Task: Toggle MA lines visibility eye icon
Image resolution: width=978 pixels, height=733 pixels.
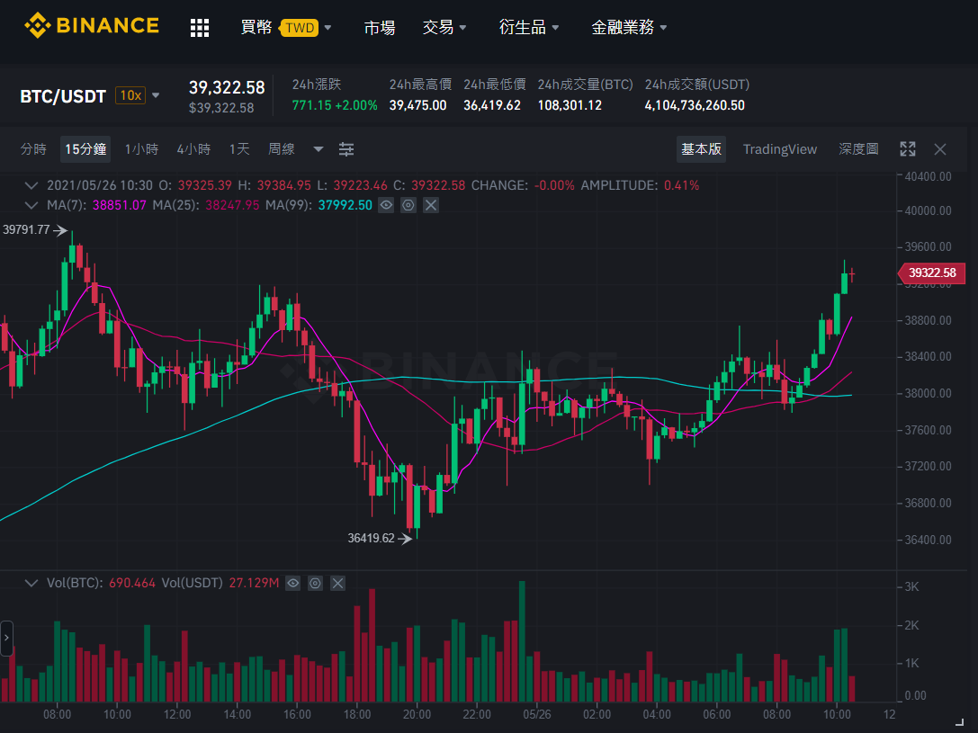Action: [x=386, y=205]
